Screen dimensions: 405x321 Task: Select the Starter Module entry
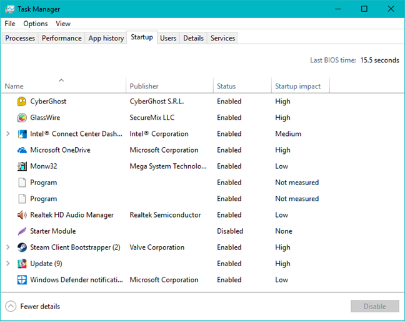tap(53, 231)
